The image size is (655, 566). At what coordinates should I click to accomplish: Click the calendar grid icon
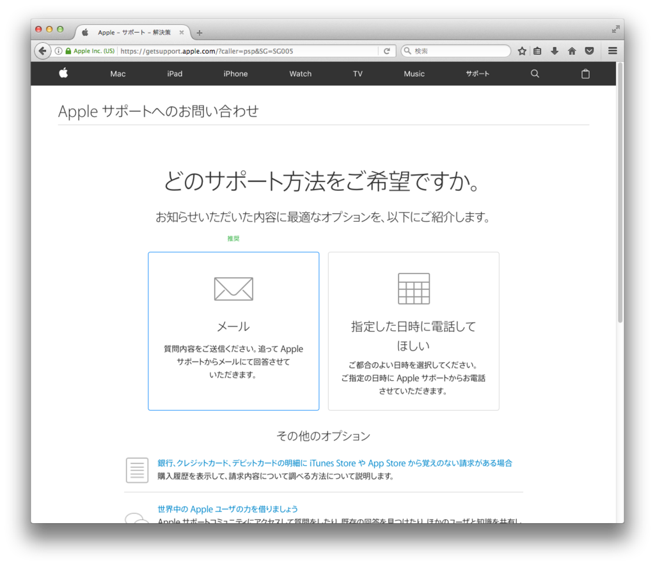click(414, 289)
